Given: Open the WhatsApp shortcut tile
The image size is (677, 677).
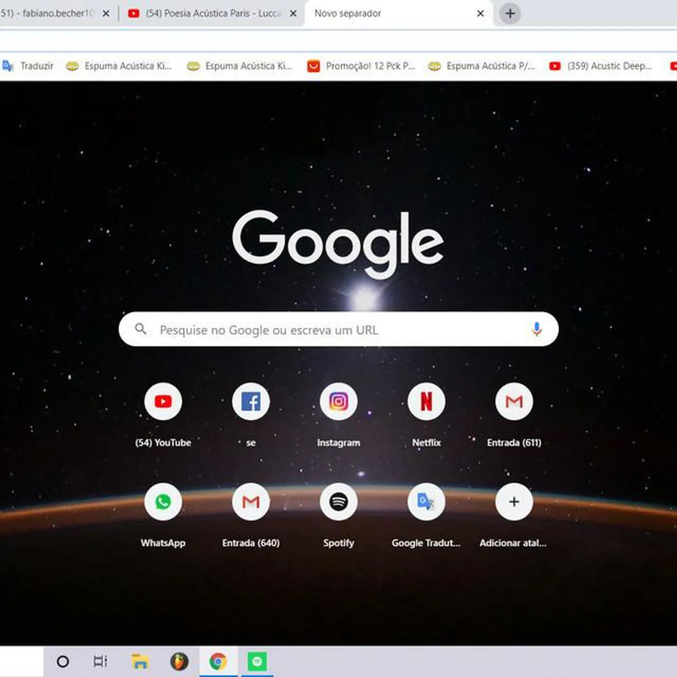Looking at the screenshot, I should tap(163, 502).
